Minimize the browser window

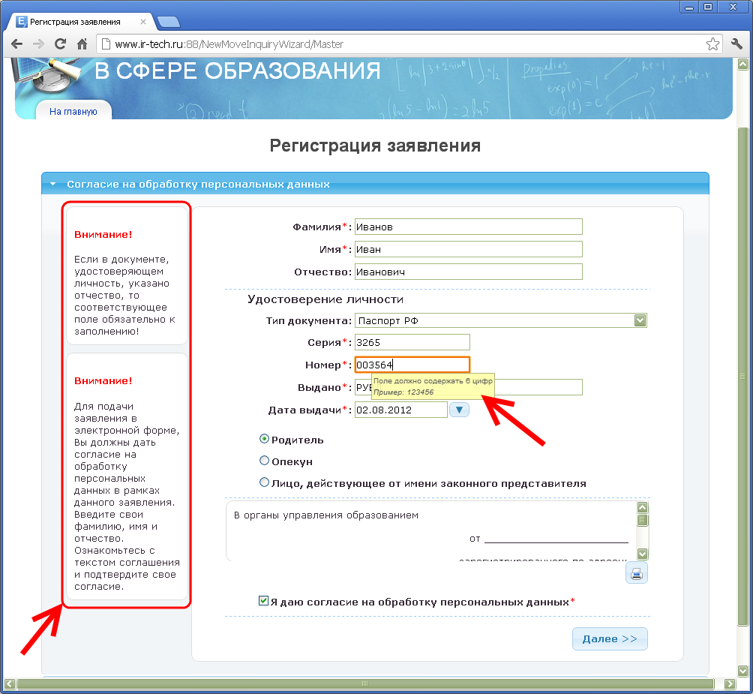click(x=689, y=8)
